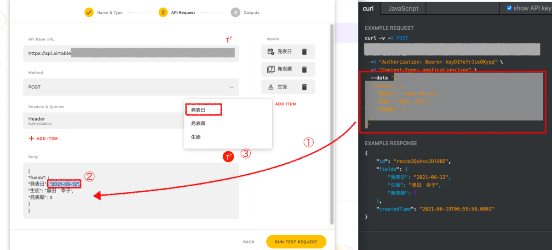Delete the 生徒 input with trash icon
The image size is (552, 250).
point(304,87)
